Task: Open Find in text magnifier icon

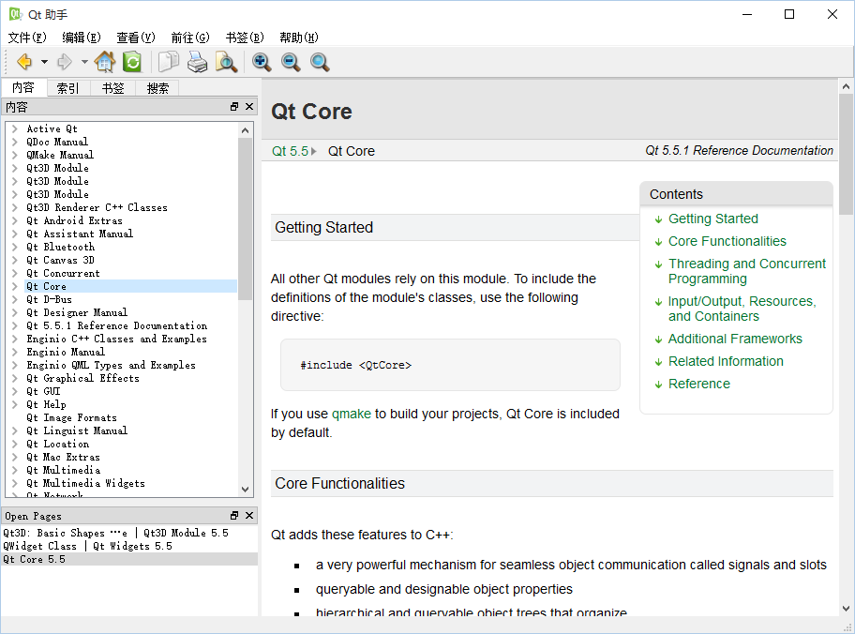Action: (226, 62)
